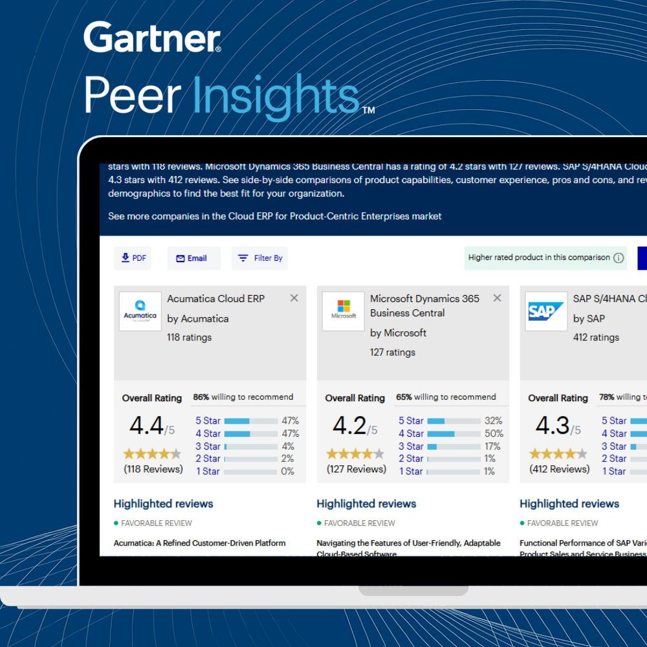The image size is (647, 647).
Task: Open the Acumatica Cloud ERP product title
Action: (215, 298)
